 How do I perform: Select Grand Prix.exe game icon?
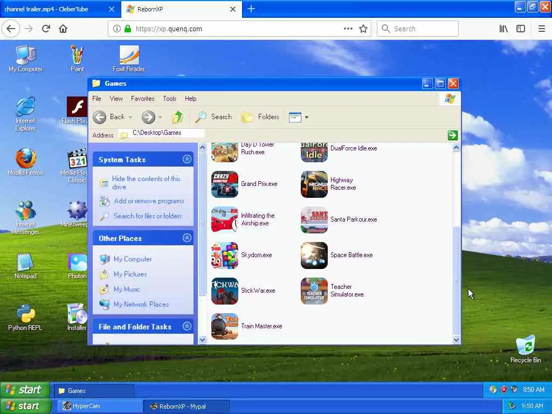pos(225,184)
